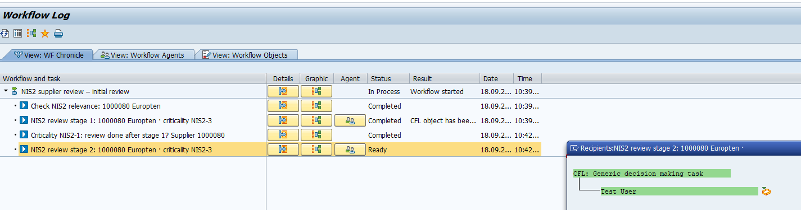Click Completed status of Check NIS2 relevance
The width and height of the screenshot is (801, 210).
(x=384, y=106)
